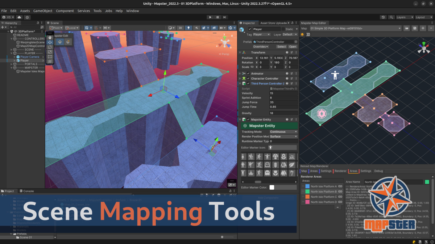Select the tulip marker icon
Screen dimensions: 435x244
[x=275, y=173]
